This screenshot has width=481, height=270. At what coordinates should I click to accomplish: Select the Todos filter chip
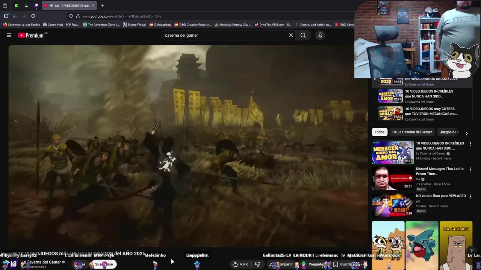coord(380,132)
